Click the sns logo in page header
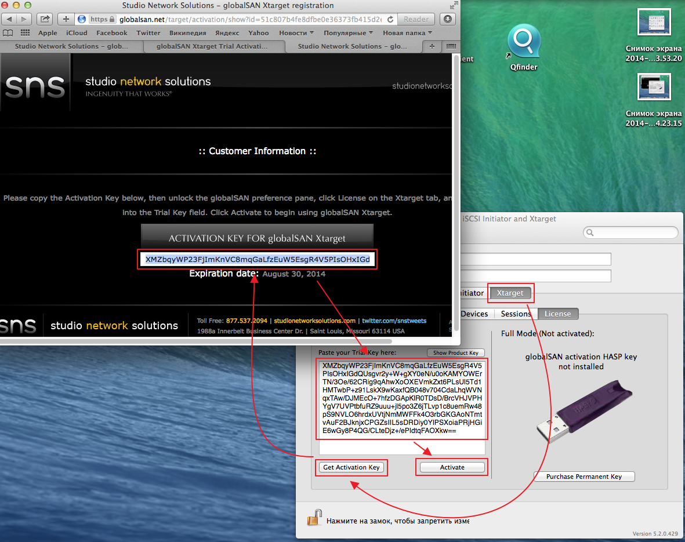Screen dimensions: 685x542 [35, 86]
